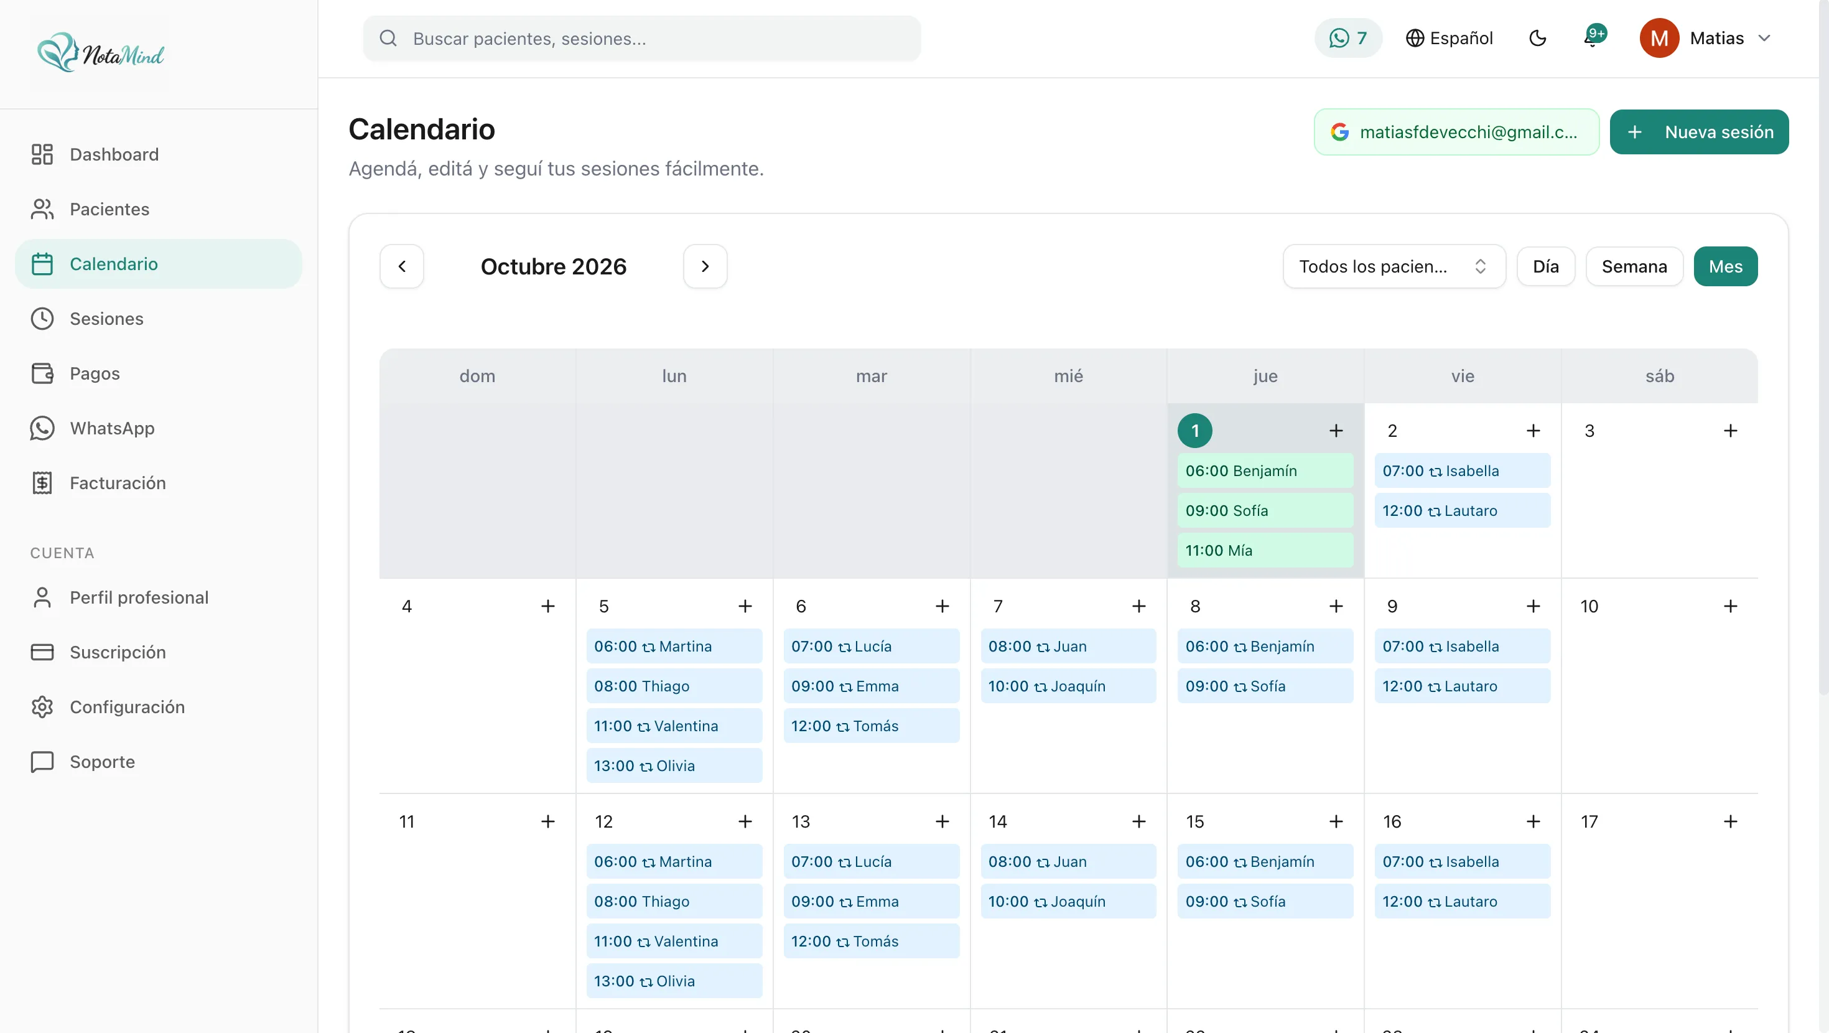Select the Mes view
This screenshot has width=1829, height=1033.
click(1724, 266)
